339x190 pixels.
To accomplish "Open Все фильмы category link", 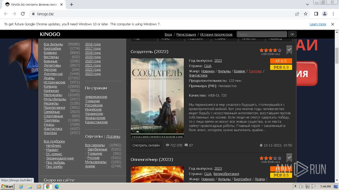I will click(53, 44).
